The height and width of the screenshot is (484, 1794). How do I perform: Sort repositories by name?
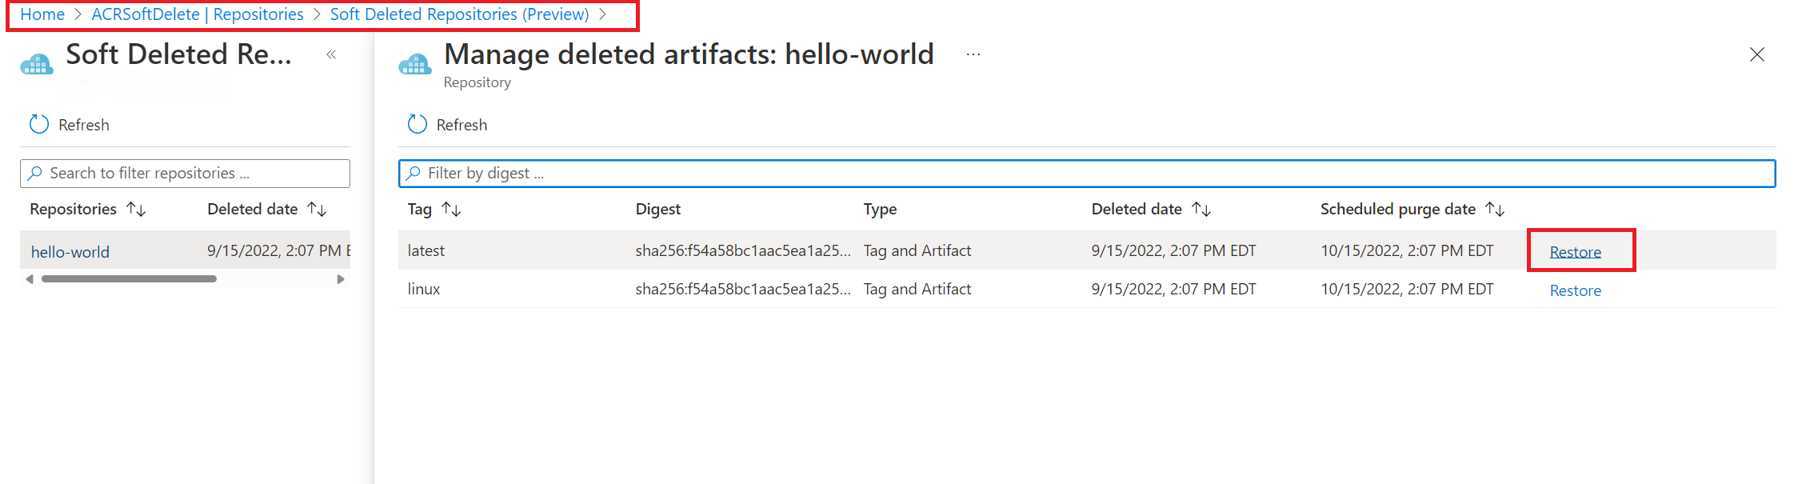[x=137, y=210]
